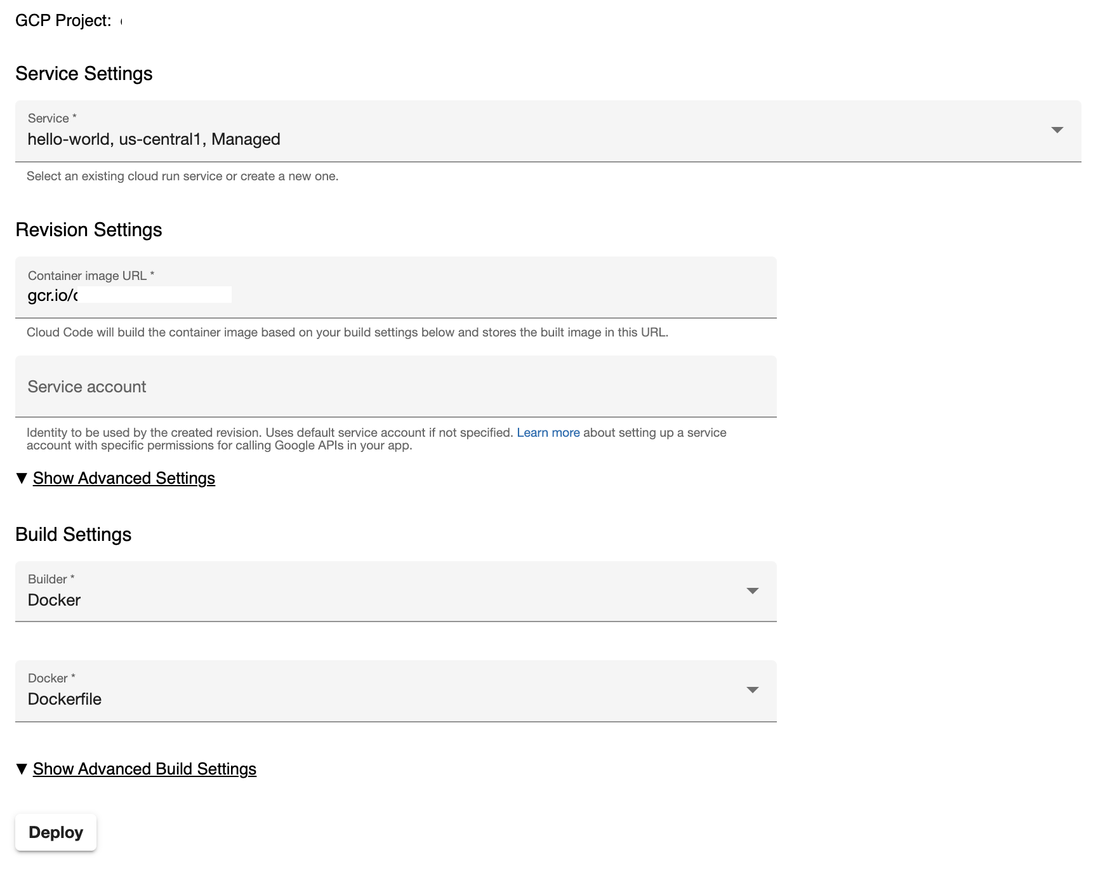Click into the Service account field

(395, 387)
